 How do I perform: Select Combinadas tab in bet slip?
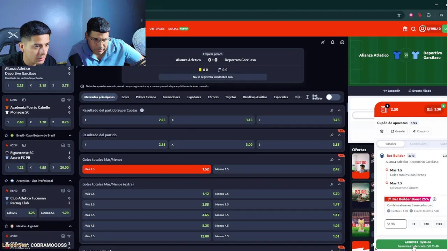coord(418,144)
